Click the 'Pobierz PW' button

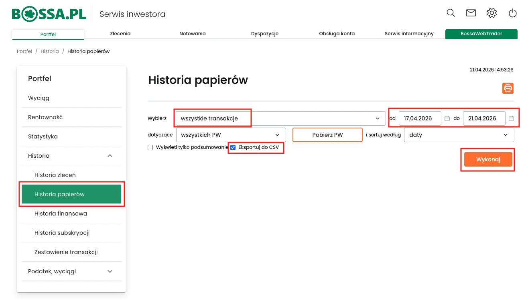[x=328, y=135]
